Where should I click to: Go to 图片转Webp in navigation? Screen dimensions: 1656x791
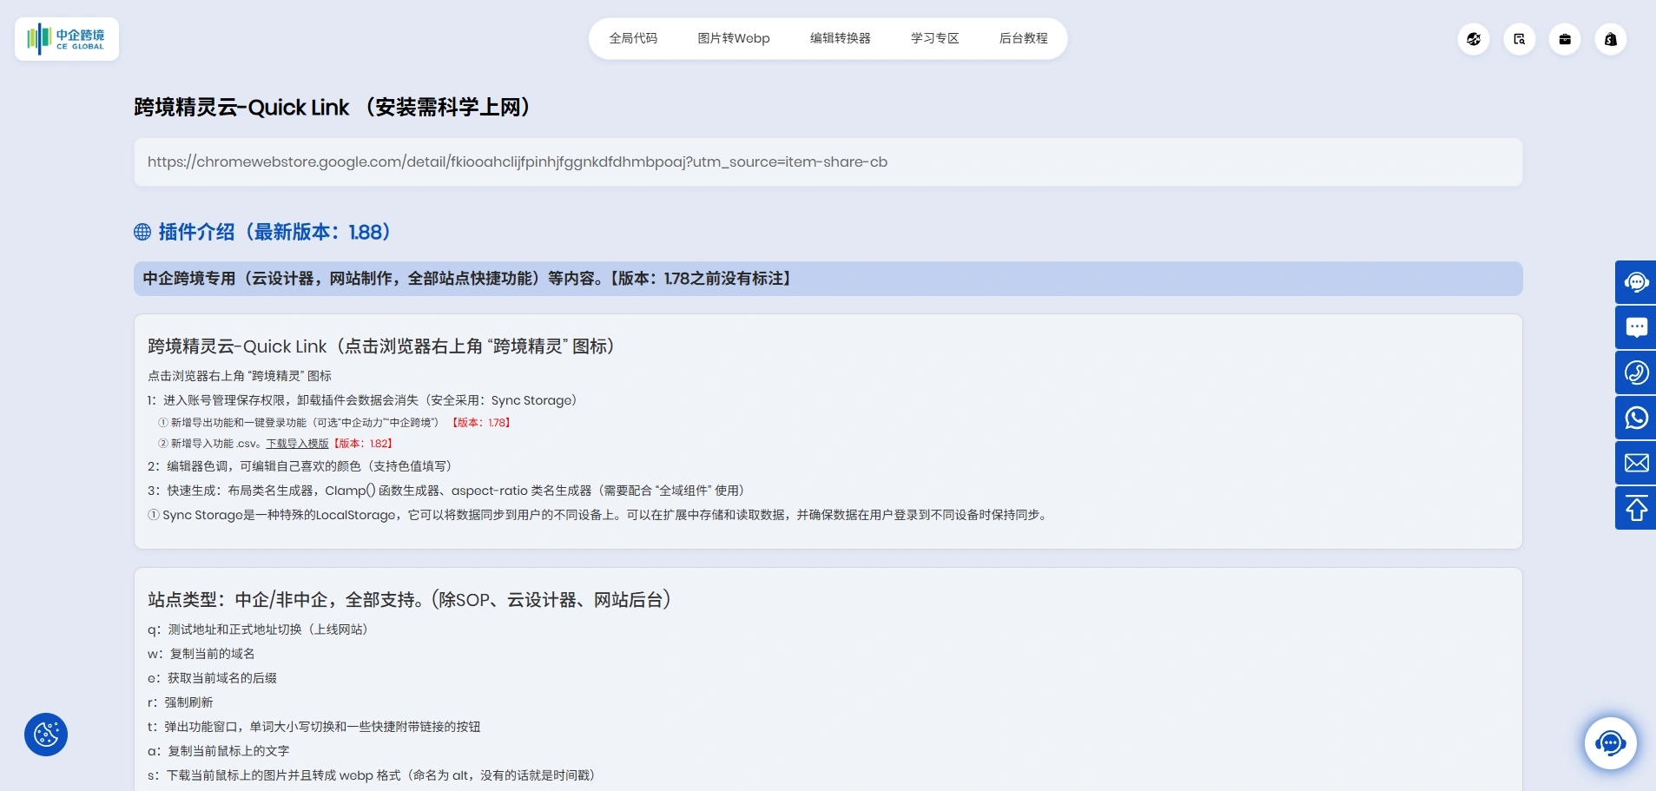[x=733, y=38]
